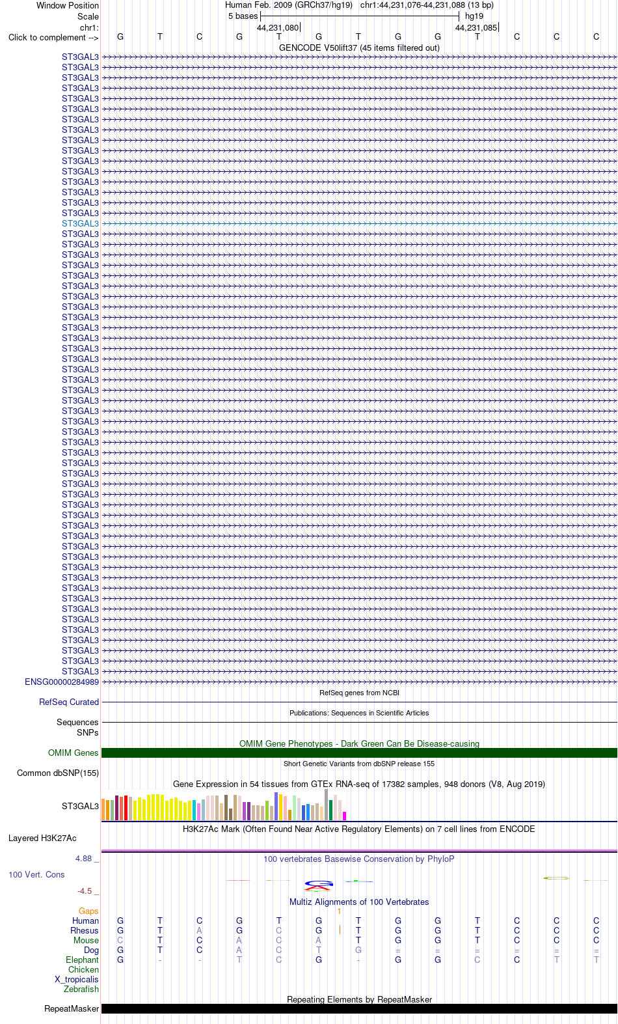Click the Common dbSNP(155) label
618x1024 pixels.
point(58,773)
